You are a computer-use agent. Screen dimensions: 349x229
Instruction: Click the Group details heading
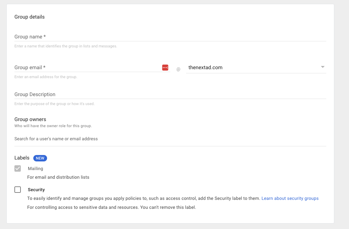(29, 17)
